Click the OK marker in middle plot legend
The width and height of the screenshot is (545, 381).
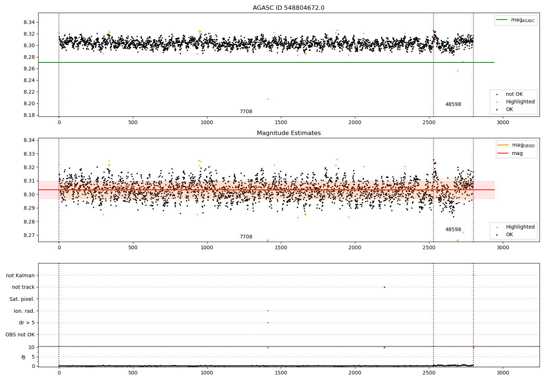pos(497,235)
